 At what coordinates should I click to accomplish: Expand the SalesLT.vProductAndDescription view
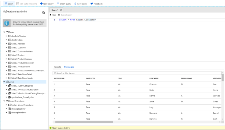(x=6, y=89)
